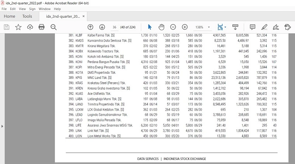Click the page count '(40 of 224)'

click(x=128, y=27)
